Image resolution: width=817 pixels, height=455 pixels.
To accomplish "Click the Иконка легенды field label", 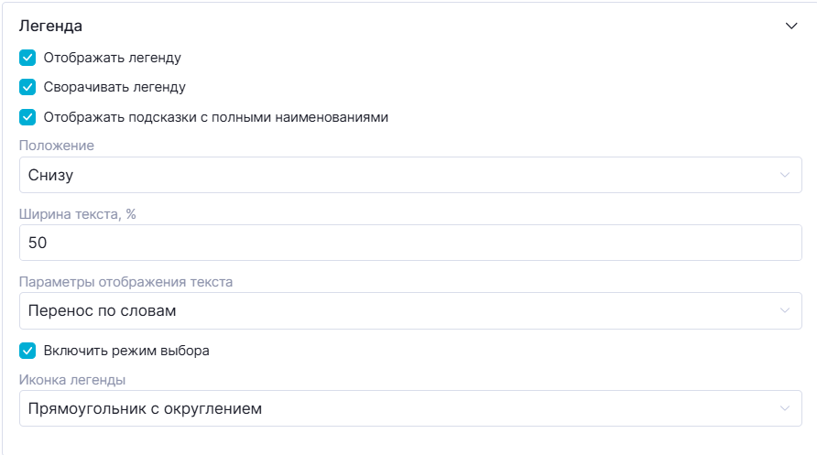I will [72, 380].
